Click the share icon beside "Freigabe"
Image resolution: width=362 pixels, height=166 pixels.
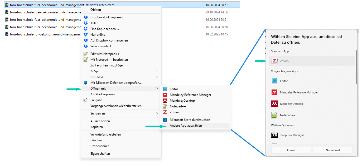(x=85, y=100)
